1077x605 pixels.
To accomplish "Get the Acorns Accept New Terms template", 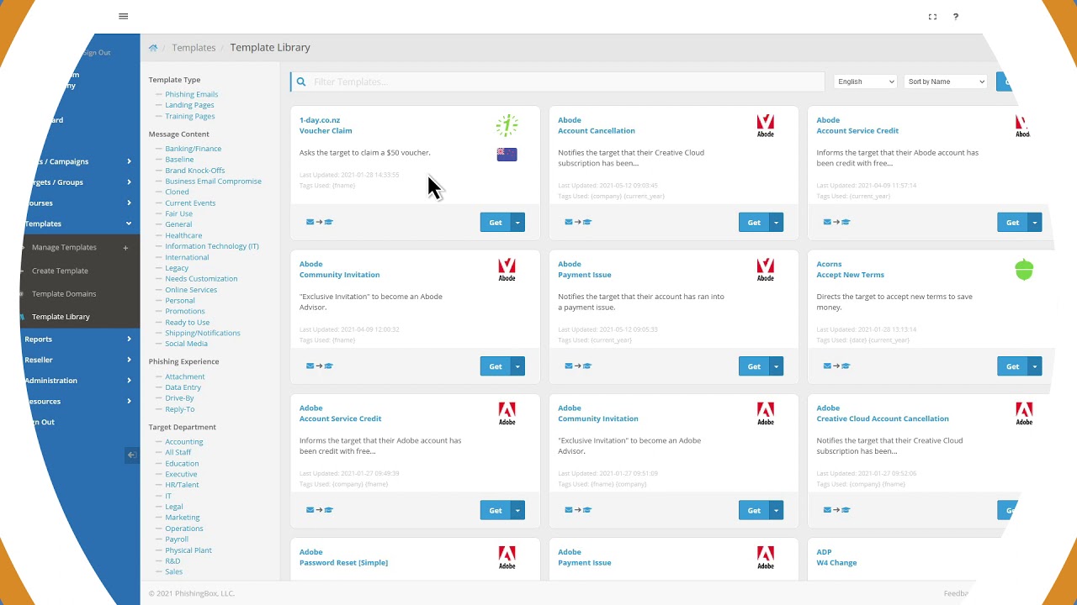I will [1012, 366].
